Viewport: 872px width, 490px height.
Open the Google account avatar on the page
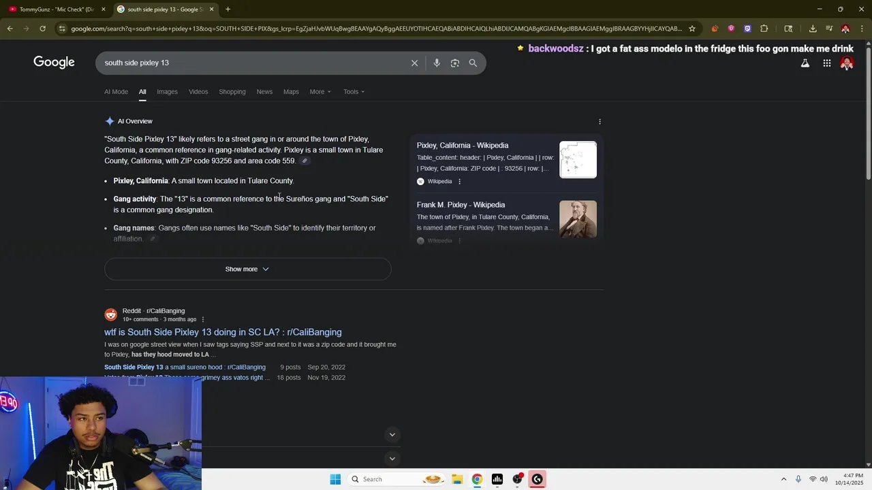847,63
